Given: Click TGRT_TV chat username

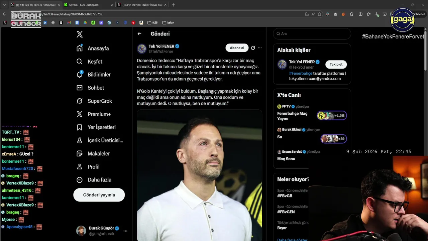Looking at the screenshot, I should tap(10, 132).
